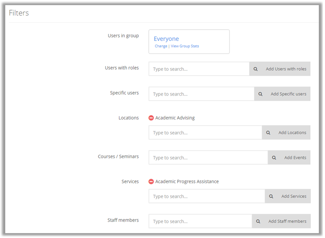This screenshot has width=325, height=238.
Task: Click Add Events button
Action: [x=289, y=158]
